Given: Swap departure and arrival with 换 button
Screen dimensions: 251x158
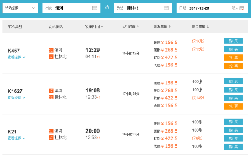Looking at the screenshot, I should pyautogui.click(x=107, y=7).
